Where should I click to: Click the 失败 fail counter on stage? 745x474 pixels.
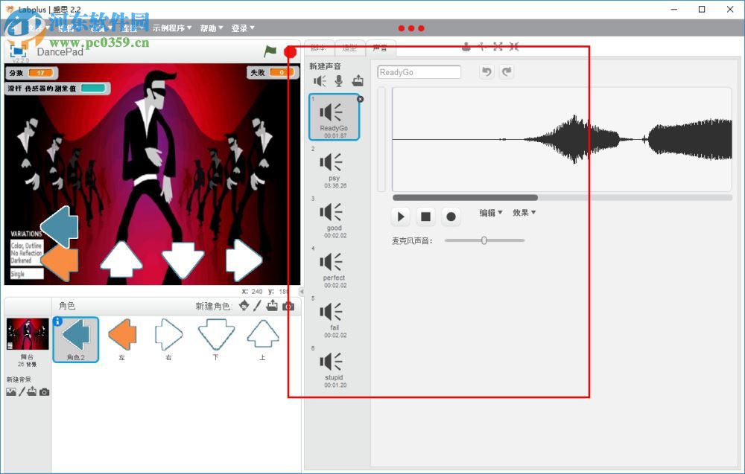(272, 72)
